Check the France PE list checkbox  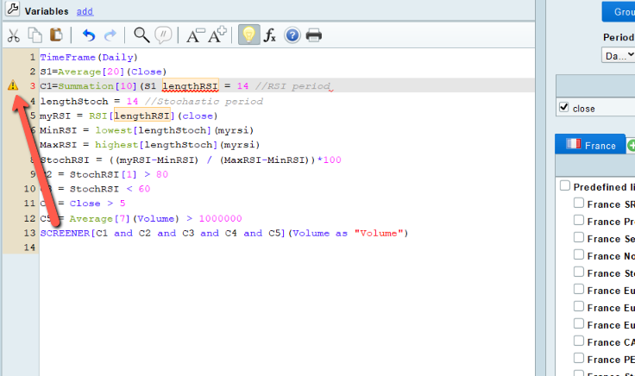579,358
